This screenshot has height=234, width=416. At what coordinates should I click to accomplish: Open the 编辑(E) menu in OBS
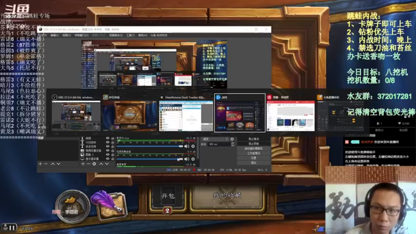pos(55,35)
